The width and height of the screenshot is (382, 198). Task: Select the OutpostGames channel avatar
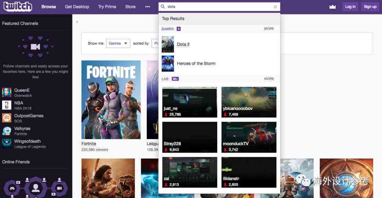click(7, 118)
